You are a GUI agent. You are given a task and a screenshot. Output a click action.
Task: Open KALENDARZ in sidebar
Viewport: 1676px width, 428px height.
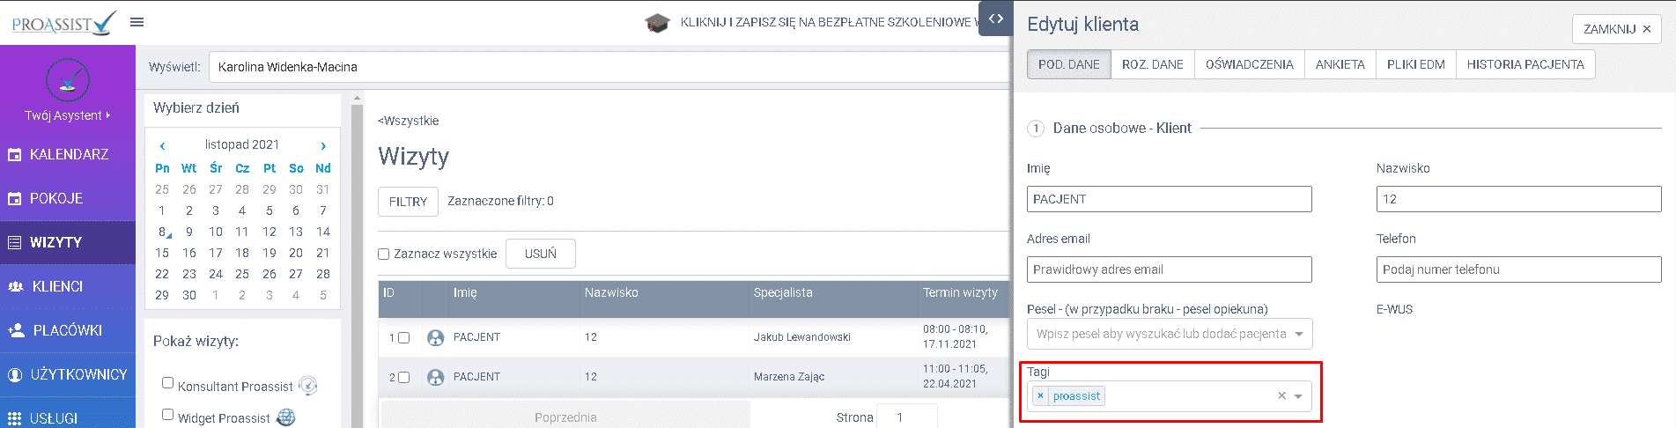pyautogui.click(x=68, y=154)
